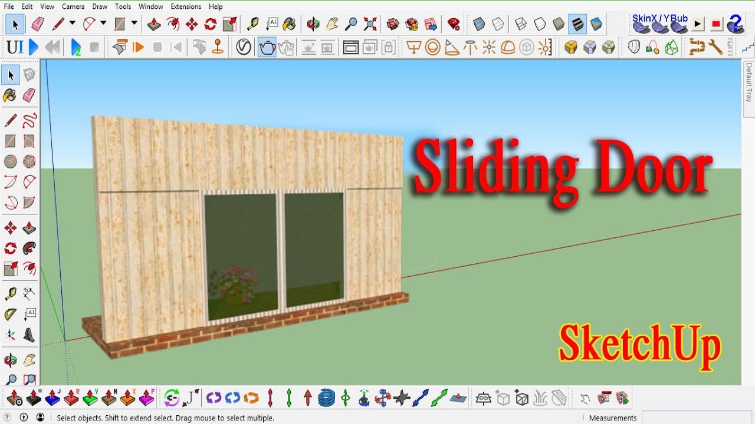Click the Zoom Extents icon
The image size is (755, 424).
pyautogui.click(x=370, y=24)
